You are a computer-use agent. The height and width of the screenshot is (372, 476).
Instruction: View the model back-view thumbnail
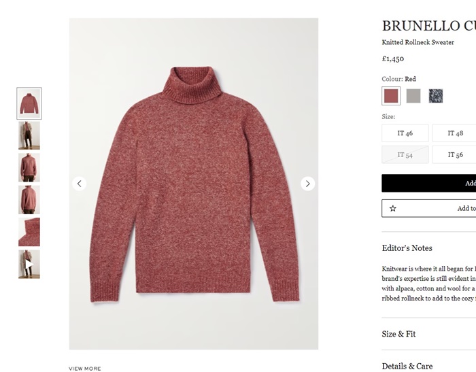coord(29,200)
